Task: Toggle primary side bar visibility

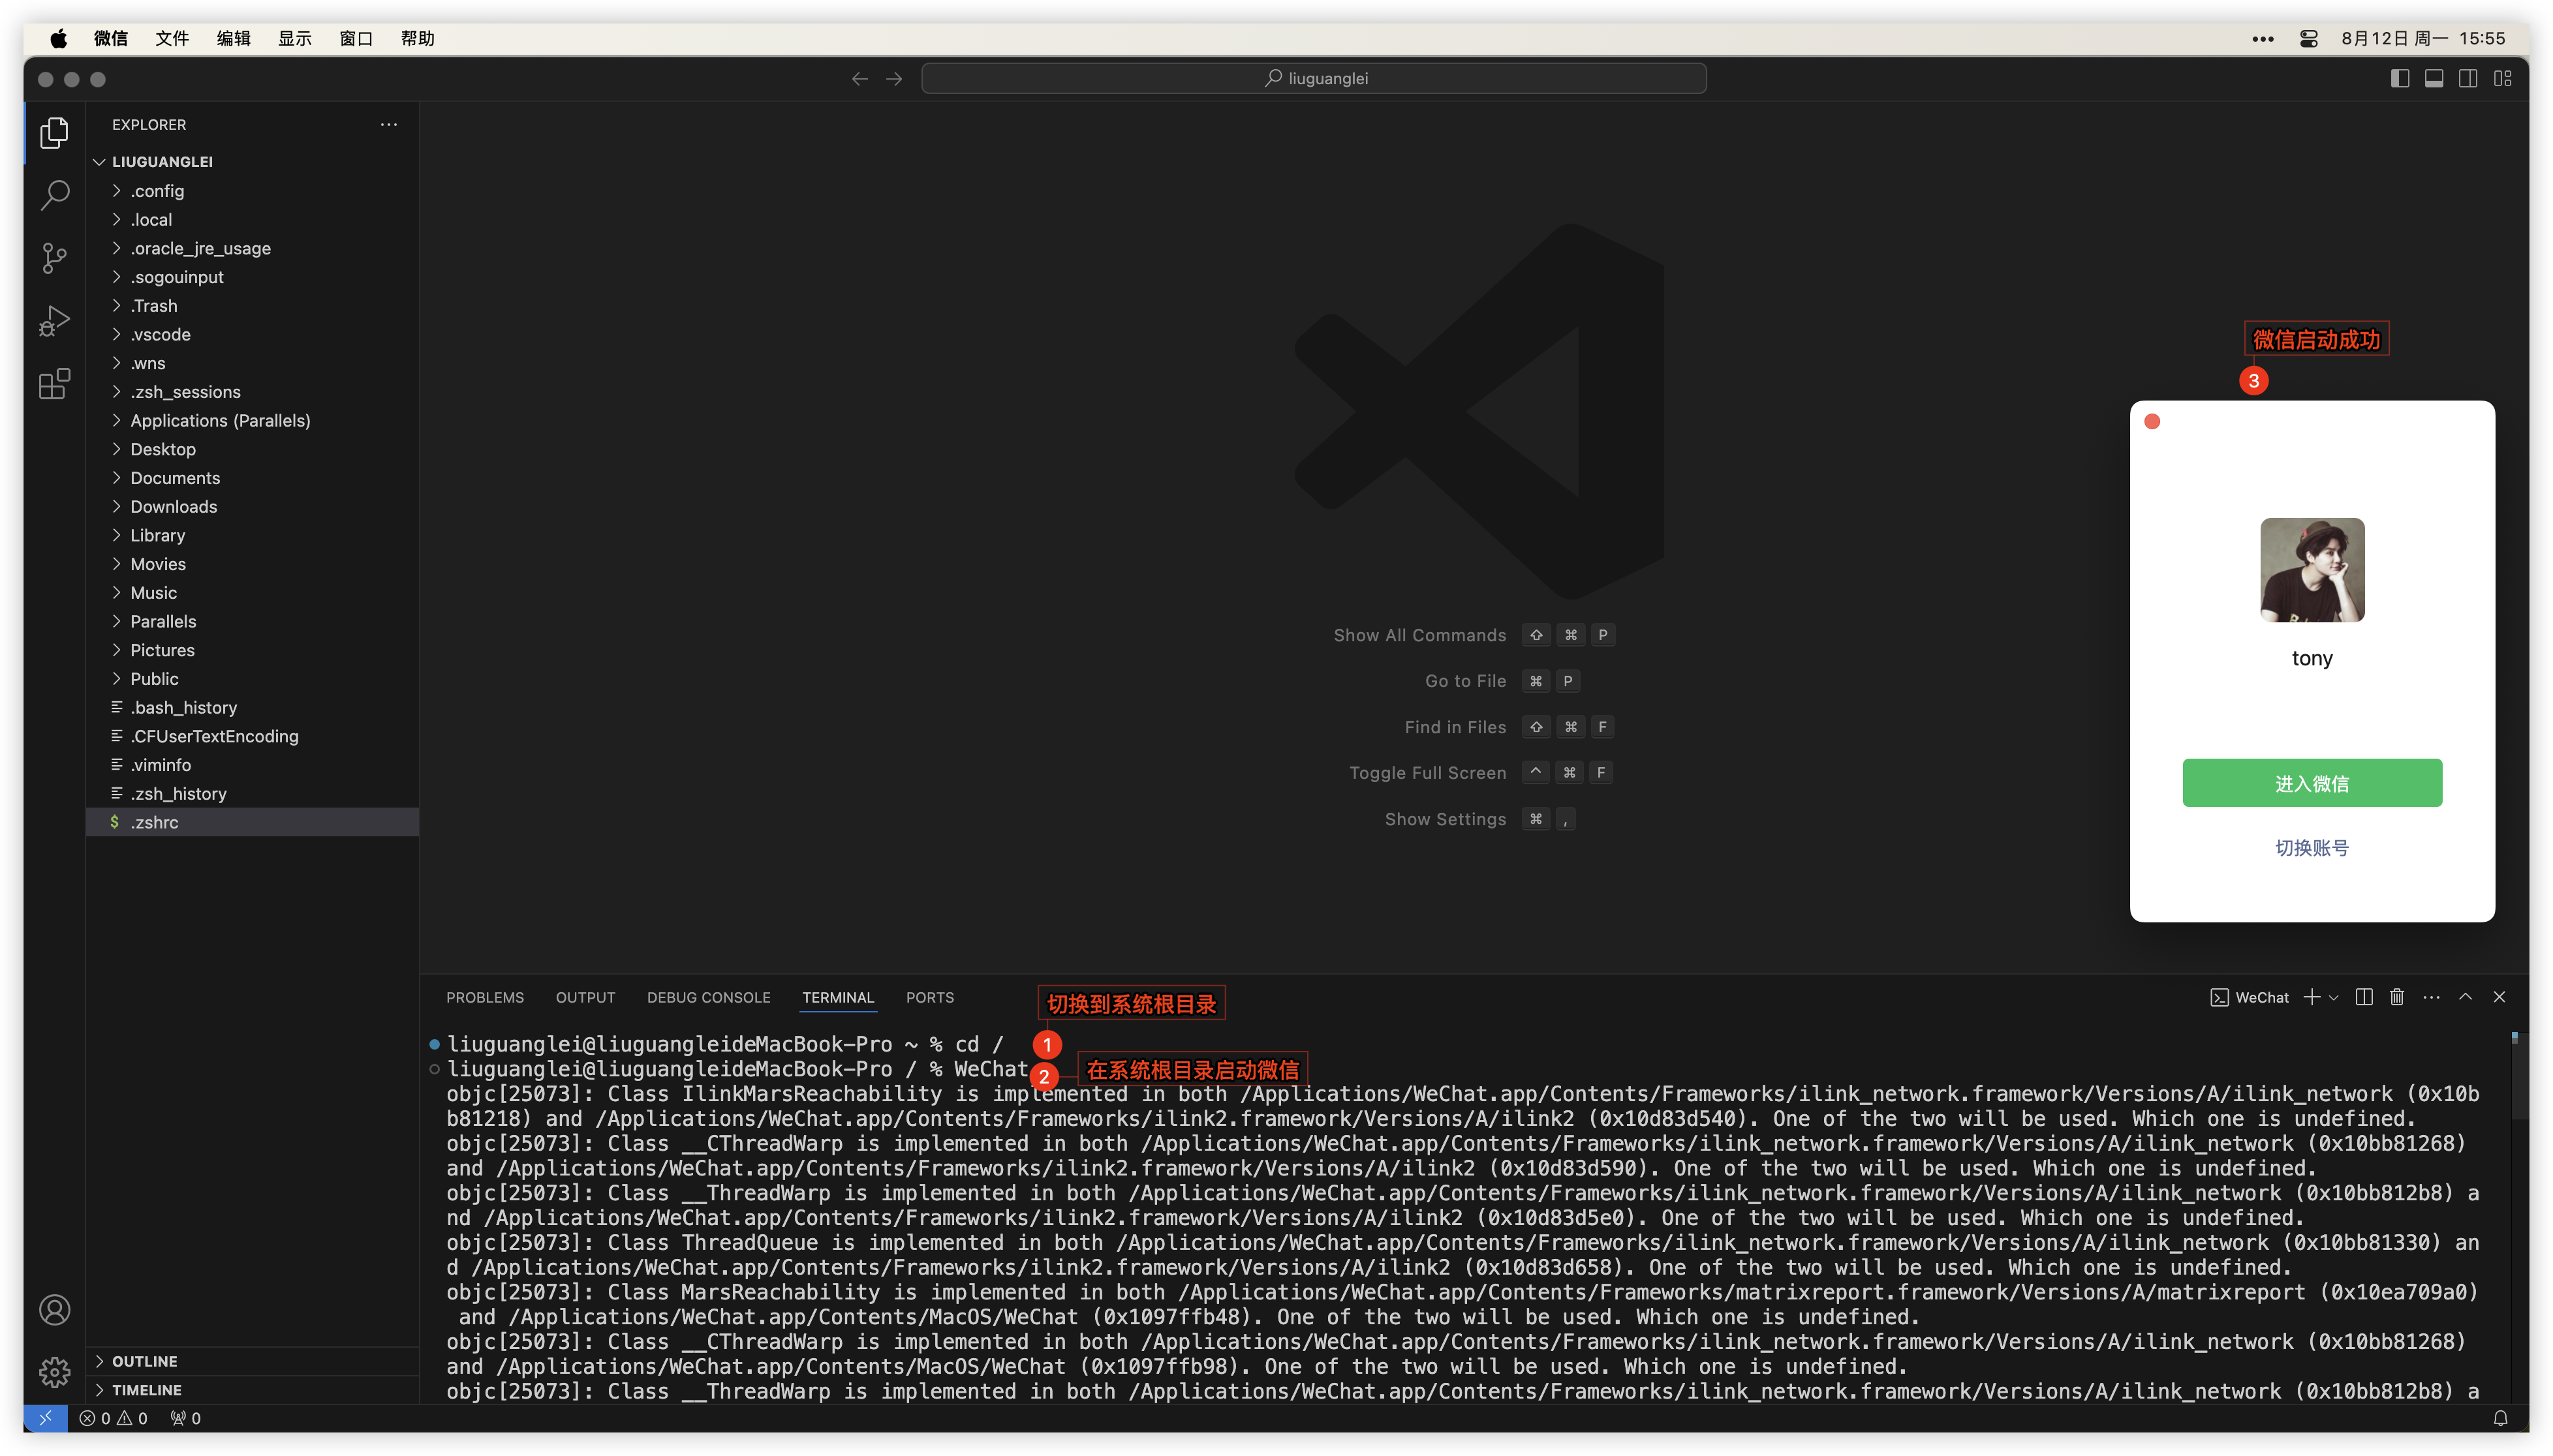Action: [2399, 78]
